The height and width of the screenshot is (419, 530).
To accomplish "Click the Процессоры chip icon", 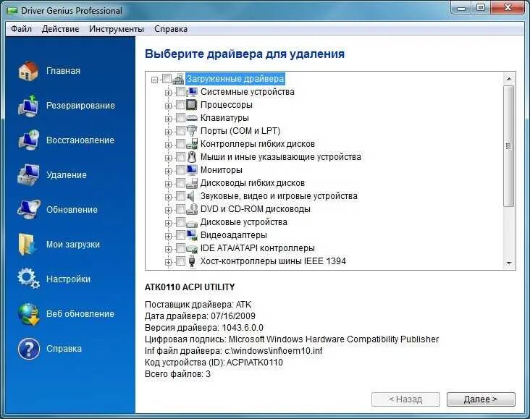I will [192, 105].
